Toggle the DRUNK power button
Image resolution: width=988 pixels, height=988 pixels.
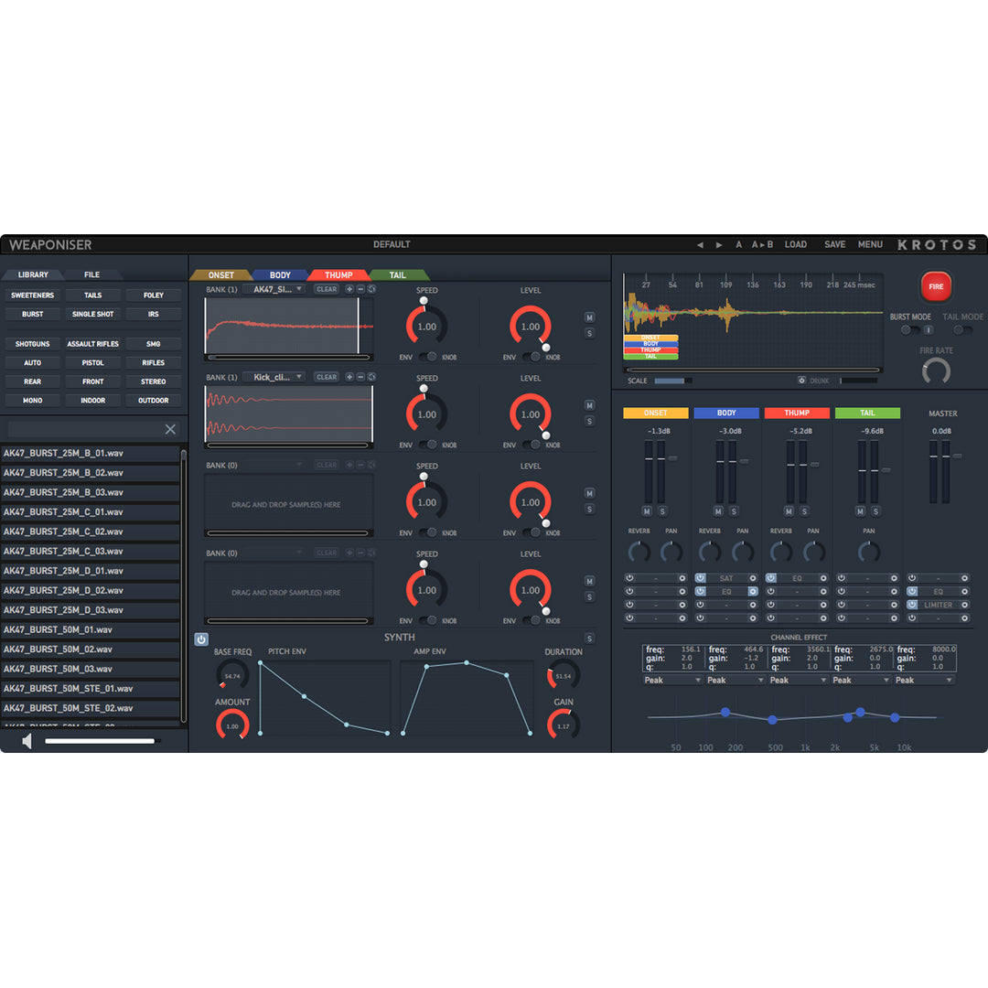pos(801,381)
